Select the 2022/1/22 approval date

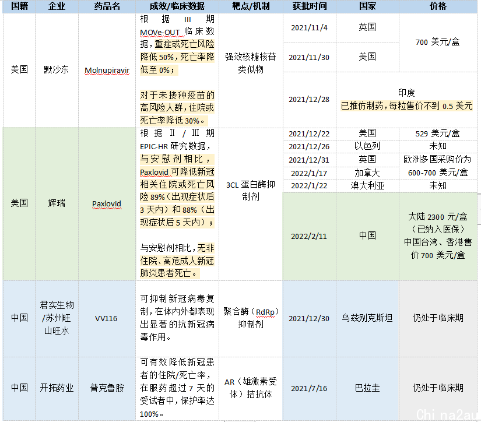tap(309, 185)
